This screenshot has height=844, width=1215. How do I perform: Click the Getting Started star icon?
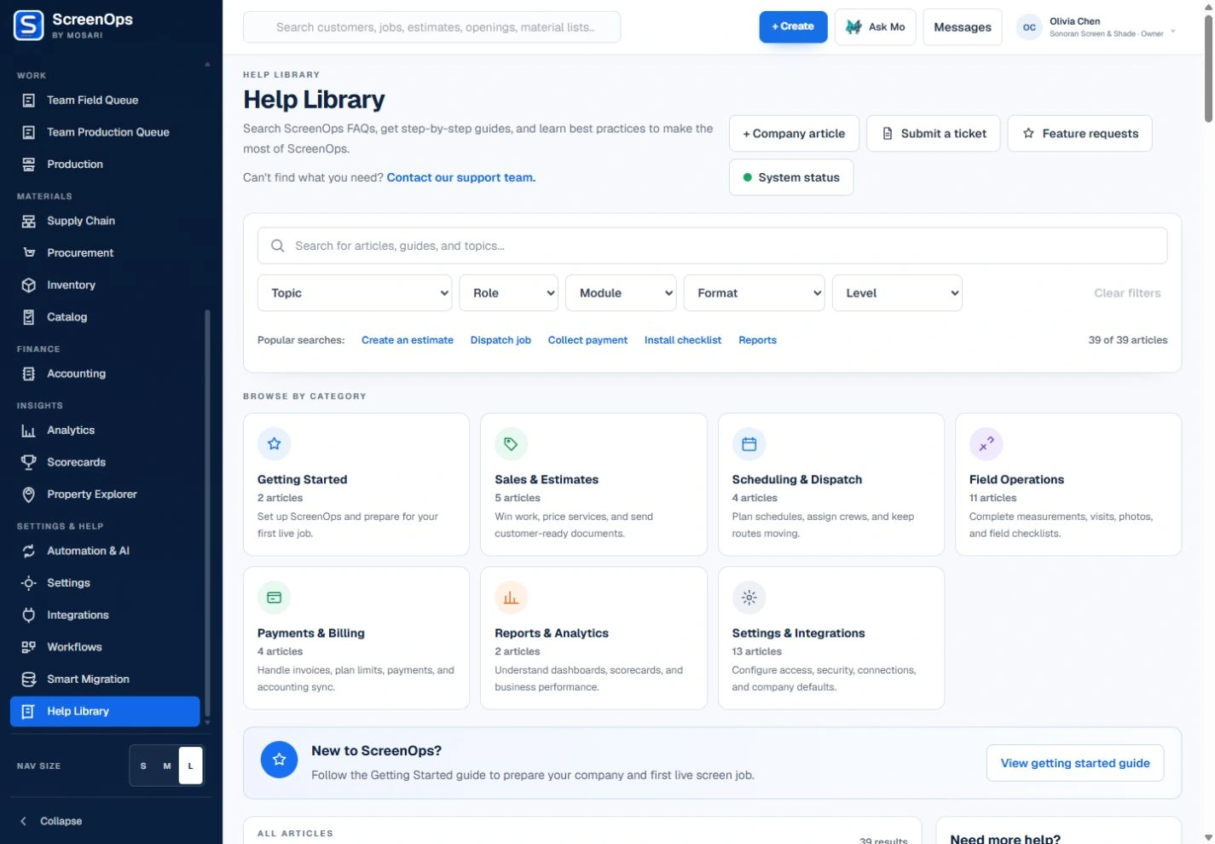click(275, 444)
